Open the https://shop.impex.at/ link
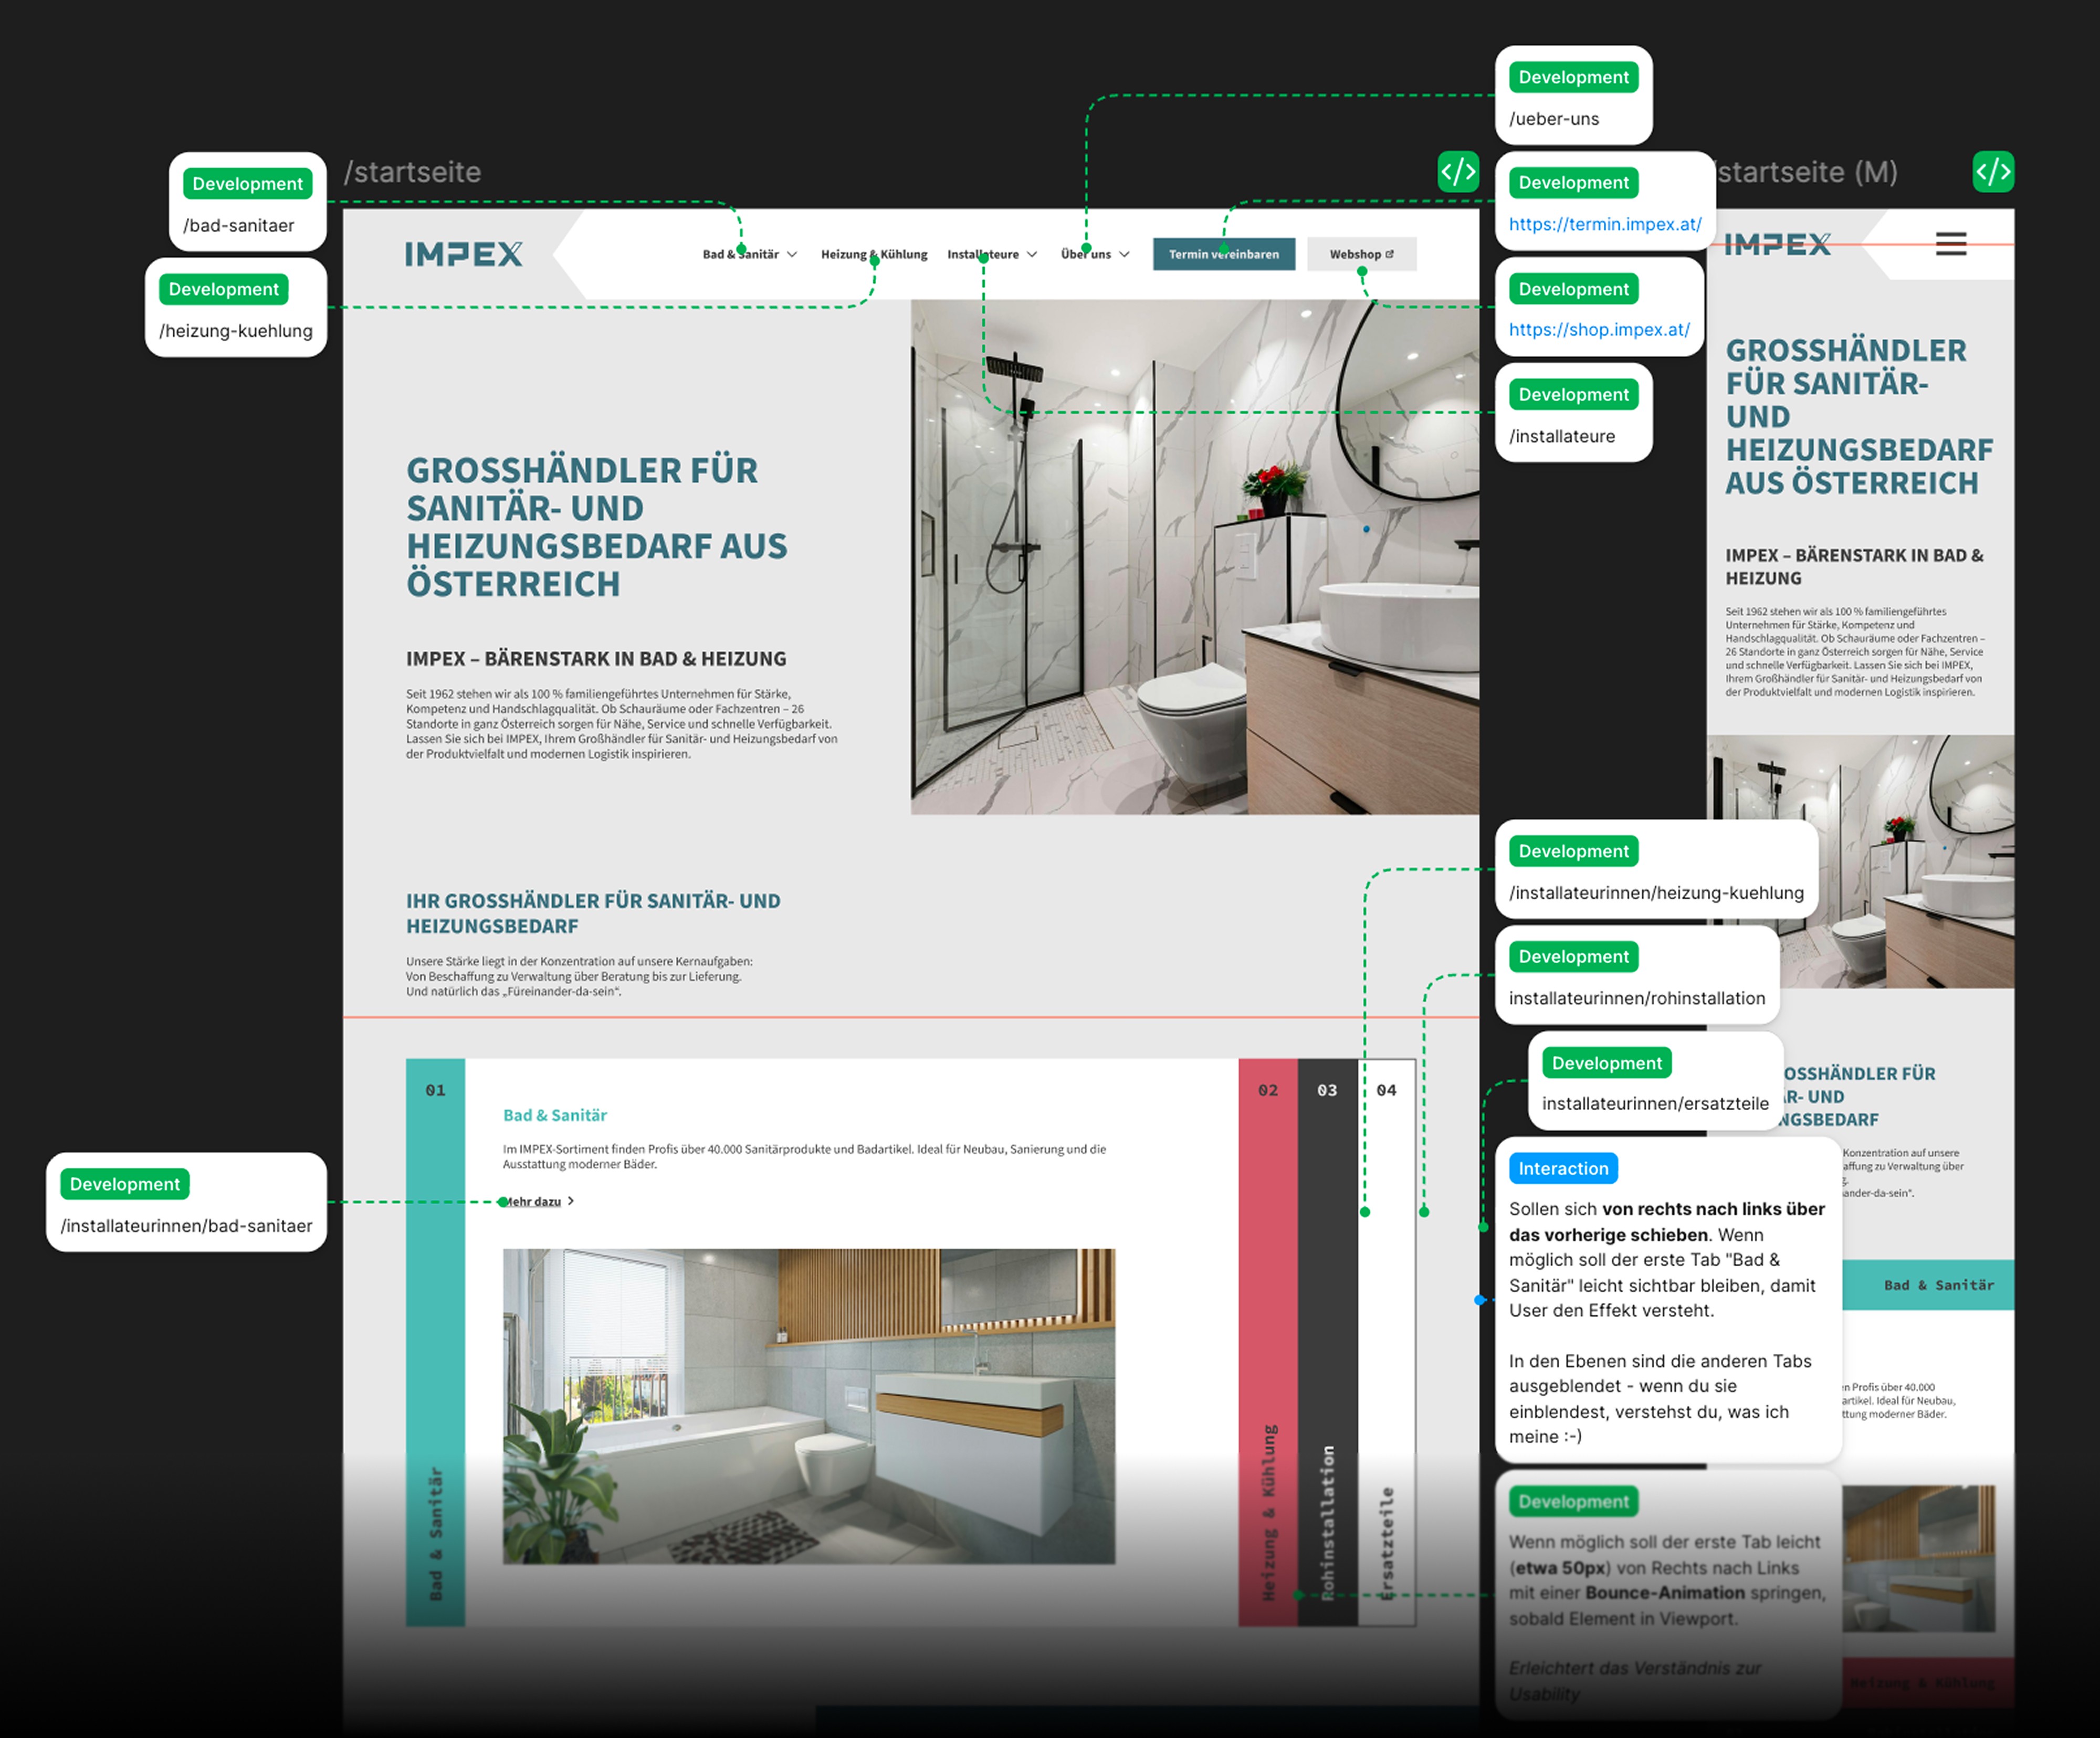The height and width of the screenshot is (1738, 2100). point(1599,330)
